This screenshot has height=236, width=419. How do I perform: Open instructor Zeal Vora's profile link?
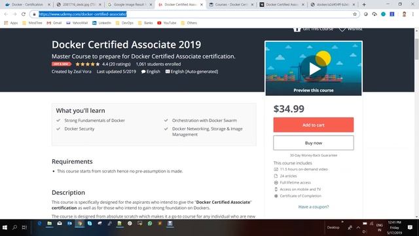click(x=82, y=71)
